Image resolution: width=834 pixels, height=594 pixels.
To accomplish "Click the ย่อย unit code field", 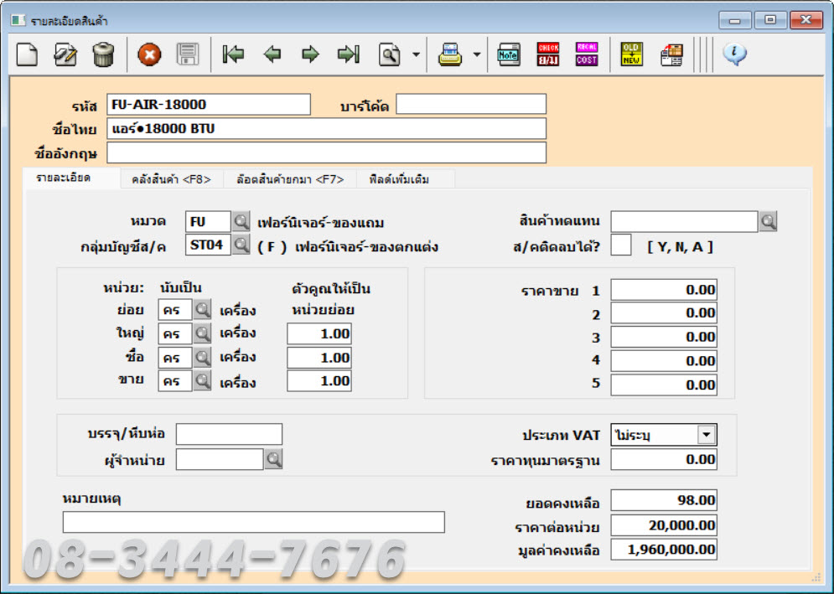I will click(x=175, y=309).
